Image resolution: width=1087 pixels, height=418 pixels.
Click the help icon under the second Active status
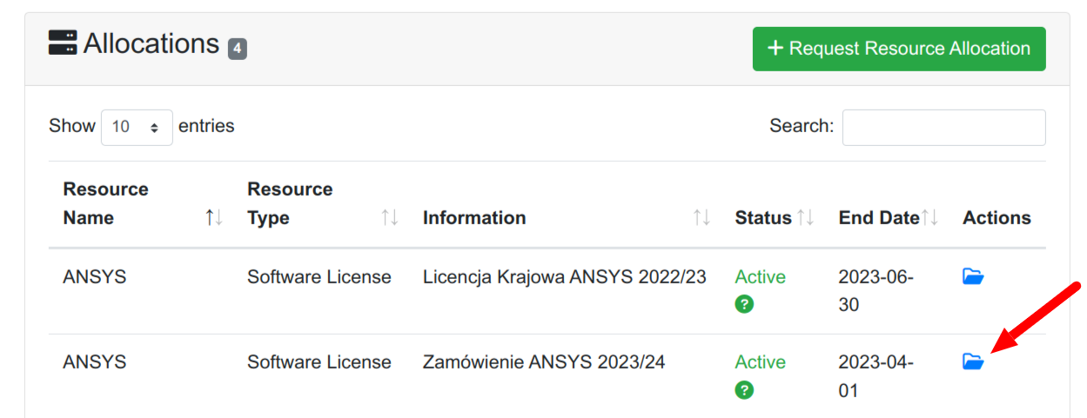744,390
